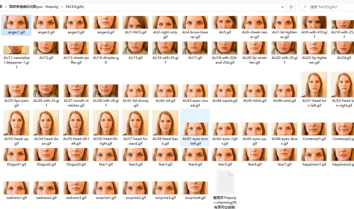Image resolution: width=354 pixels, height=209 pixels.
Task: Click the AU26-with-25.gif filename label
Action: click(x=46, y=103)
